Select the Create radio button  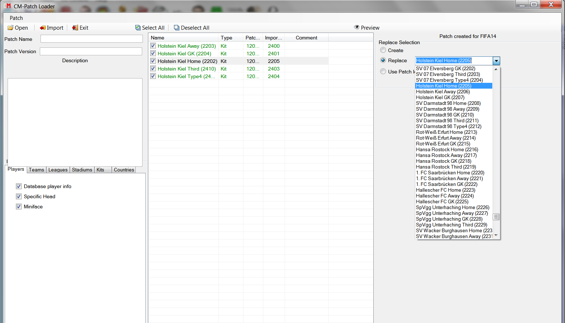tap(383, 50)
